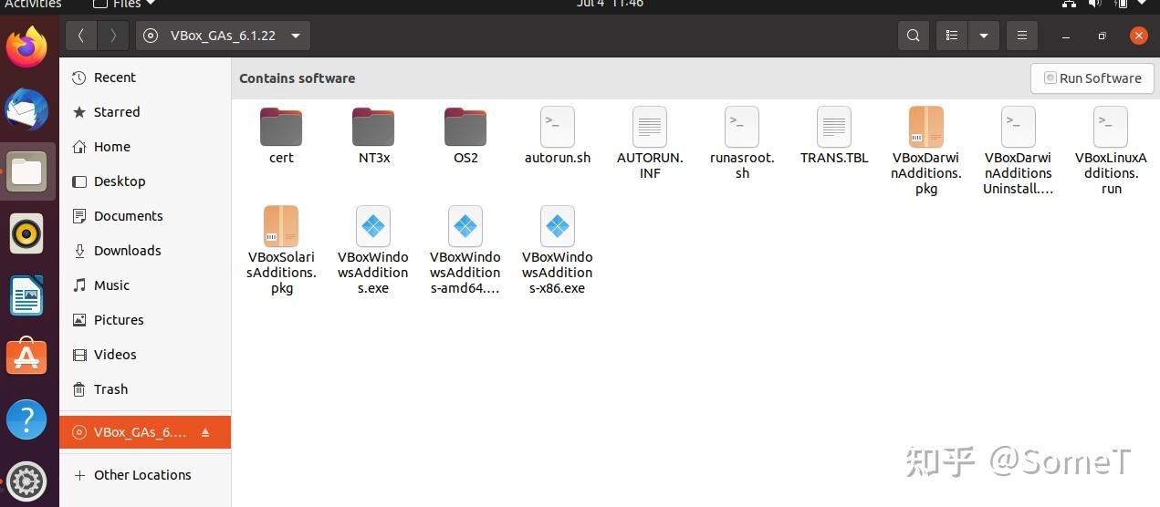Open Help from the dock
1160x507 pixels.
point(26,419)
